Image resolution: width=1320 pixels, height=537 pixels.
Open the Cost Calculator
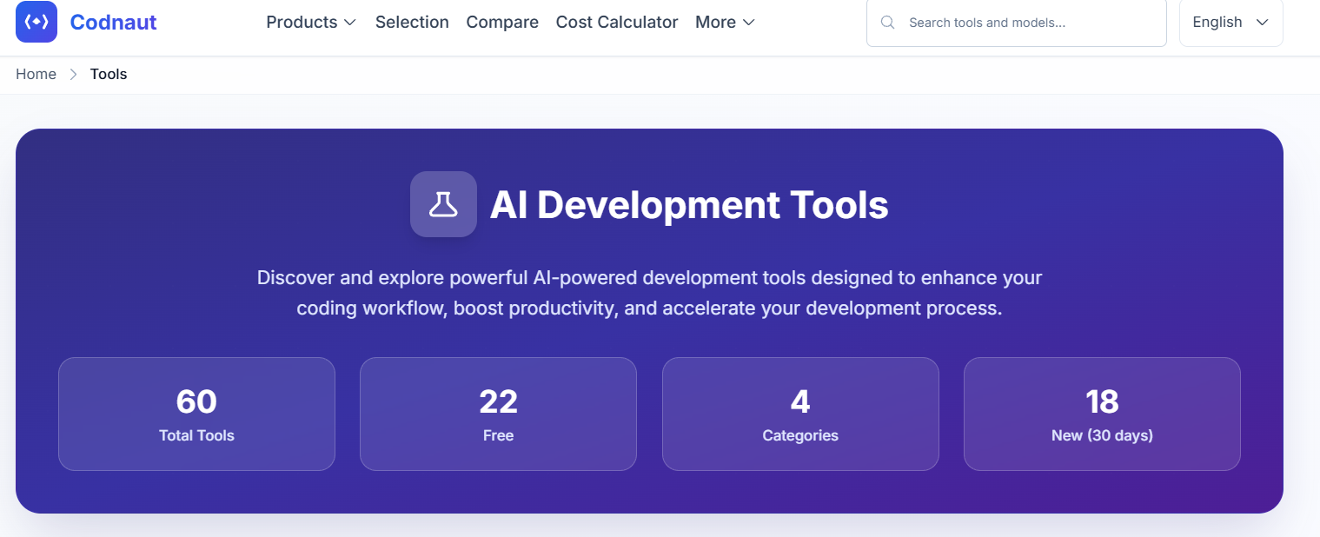[617, 22]
